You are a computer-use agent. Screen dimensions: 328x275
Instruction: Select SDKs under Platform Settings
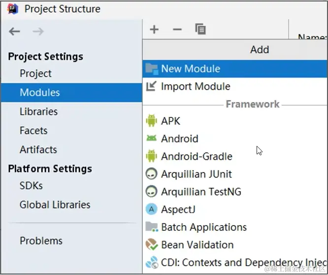(x=31, y=186)
